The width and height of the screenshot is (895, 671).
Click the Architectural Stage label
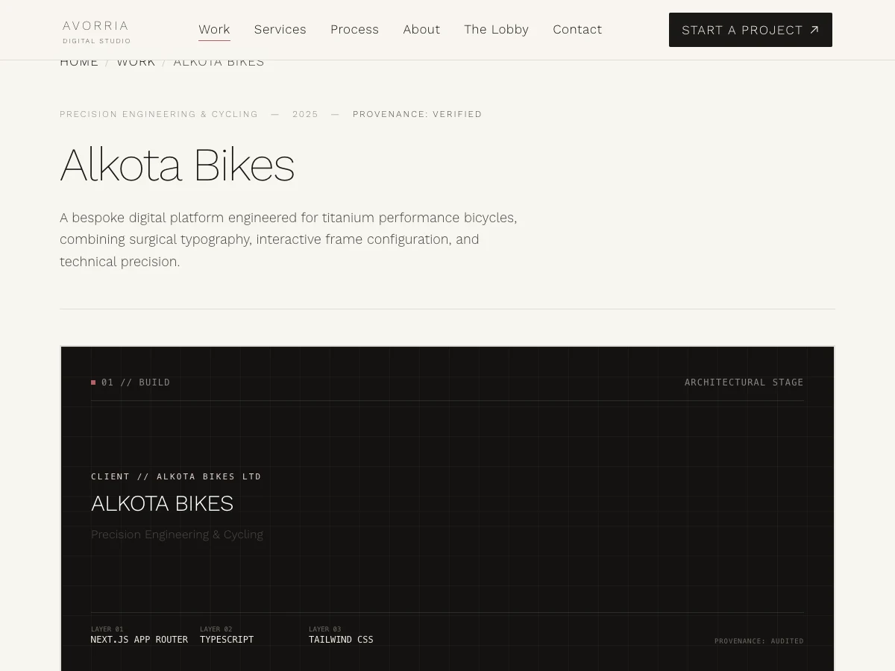[x=744, y=382]
